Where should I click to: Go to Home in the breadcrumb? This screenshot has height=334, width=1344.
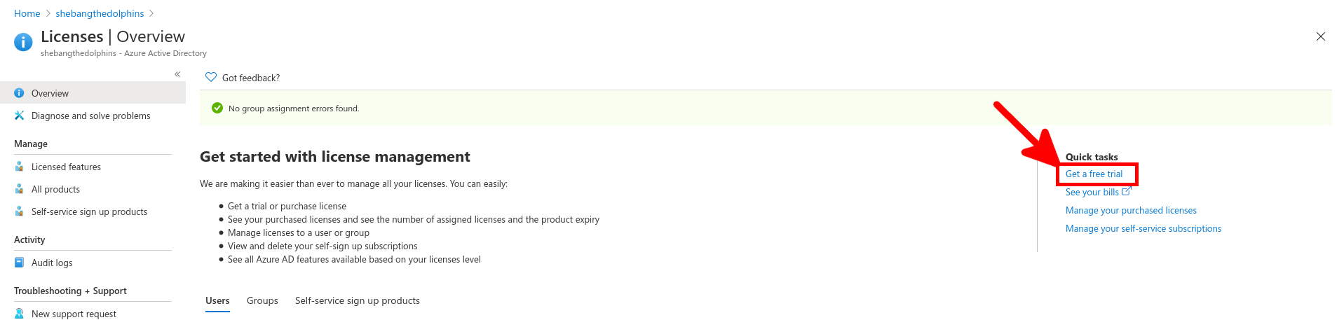(x=27, y=13)
